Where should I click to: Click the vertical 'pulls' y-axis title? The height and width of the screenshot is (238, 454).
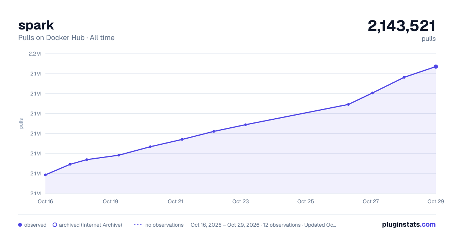click(21, 124)
